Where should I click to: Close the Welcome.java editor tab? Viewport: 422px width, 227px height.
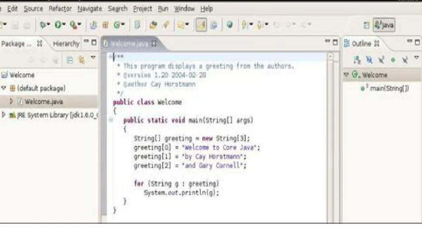(154, 43)
